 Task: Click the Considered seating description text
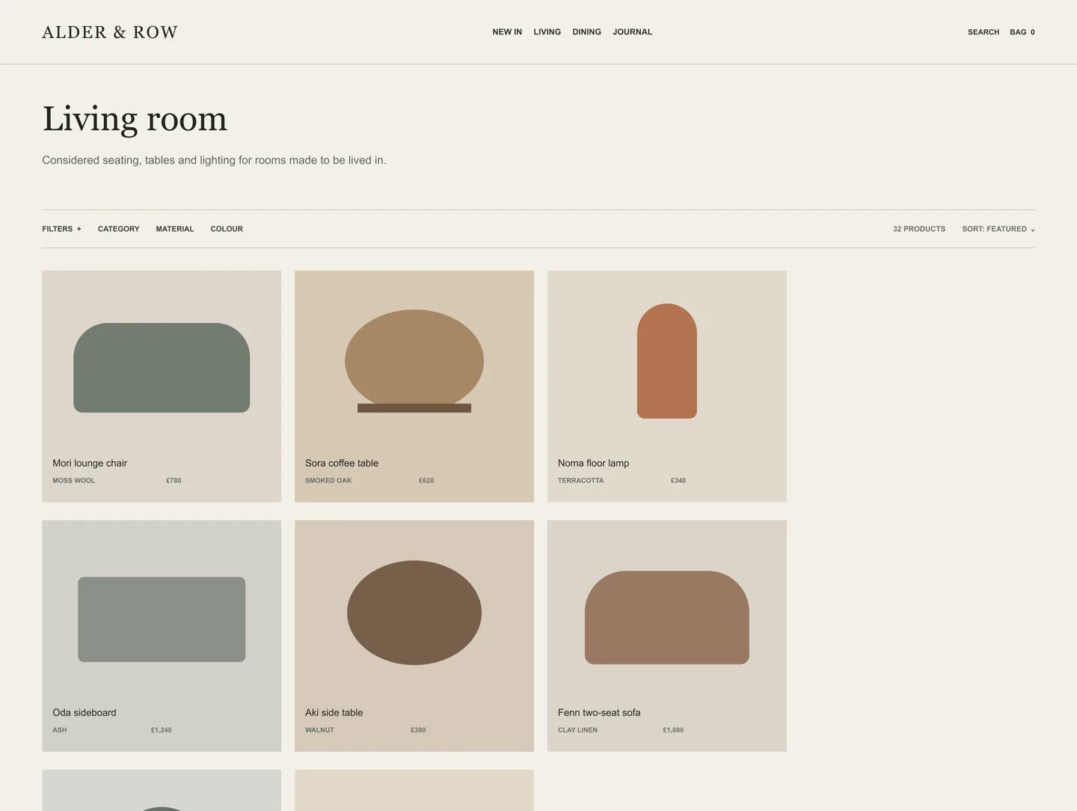pos(214,160)
